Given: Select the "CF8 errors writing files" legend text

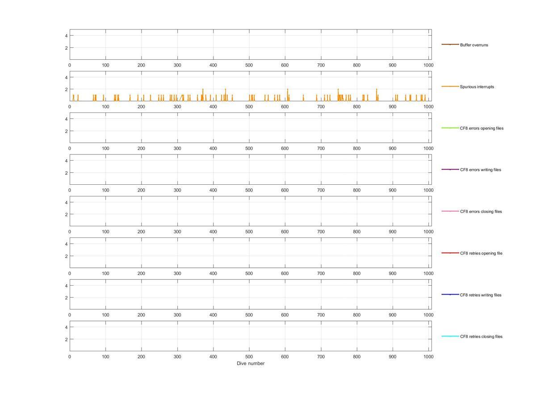Looking at the screenshot, I should (x=481, y=170).
